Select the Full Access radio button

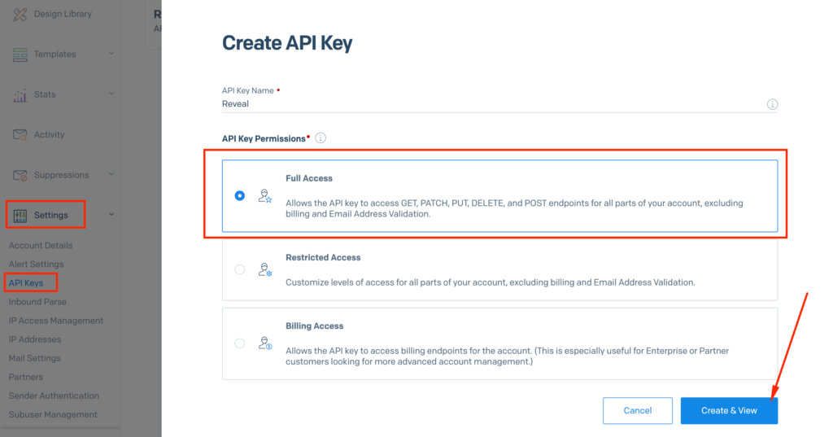[239, 195]
